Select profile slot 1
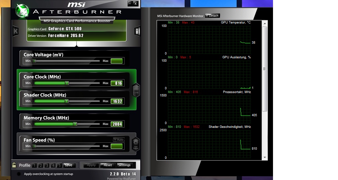Image resolution: width=338 pixels, height=180 pixels. click(34, 165)
